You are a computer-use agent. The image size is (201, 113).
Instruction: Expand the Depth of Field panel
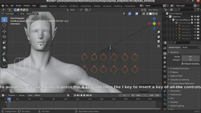click(176, 76)
